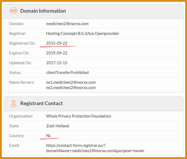Click the updated date 2017-12-15
The height and width of the screenshot is (159, 187).
(57, 63)
